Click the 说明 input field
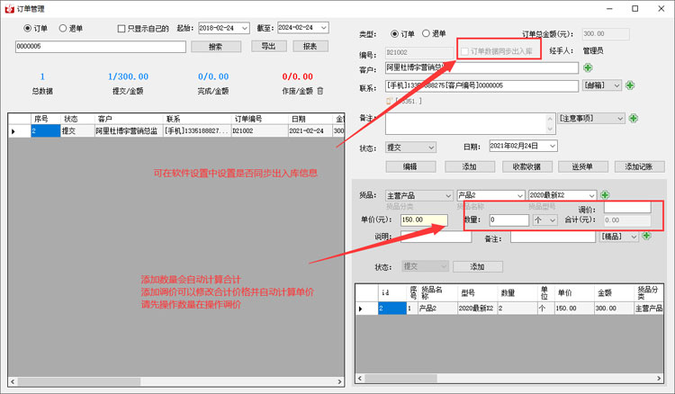Screen dimensions: 675x394 (x=436, y=237)
